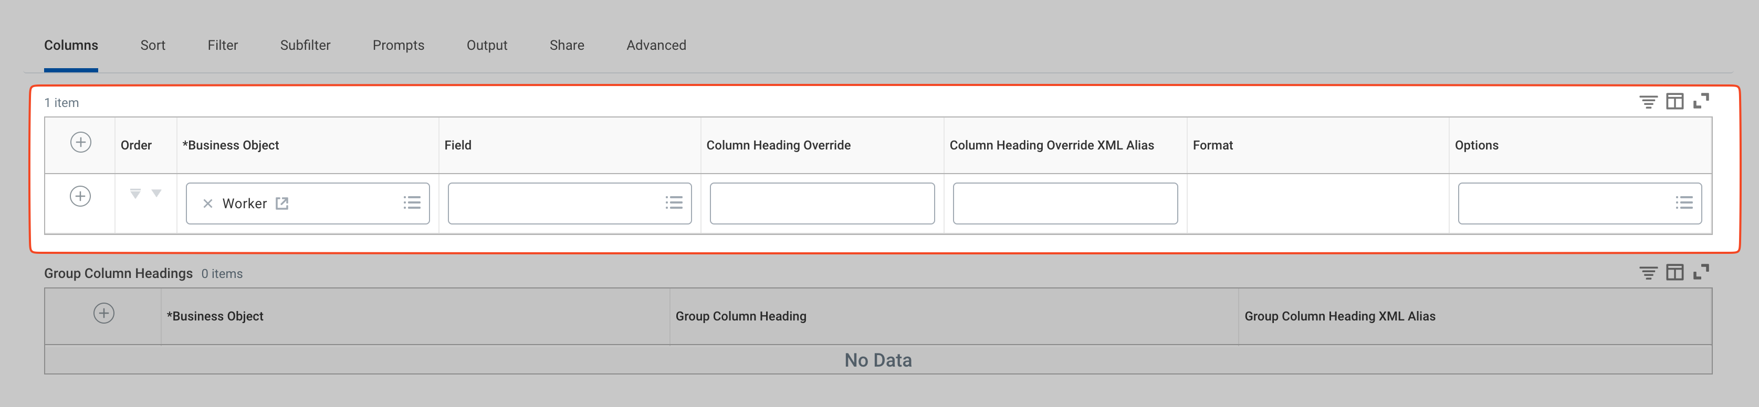1759x407 pixels.
Task: Move the Worker row down one position
Action: (156, 194)
